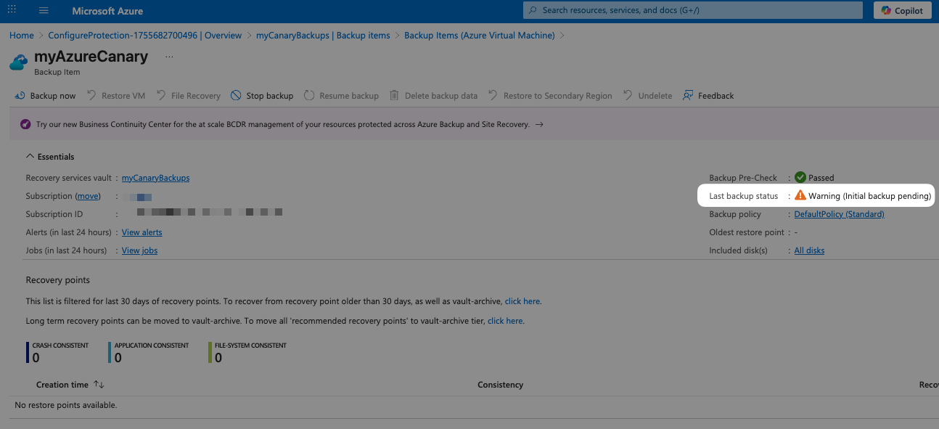
Task: Click the File Recovery icon
Action: click(161, 95)
